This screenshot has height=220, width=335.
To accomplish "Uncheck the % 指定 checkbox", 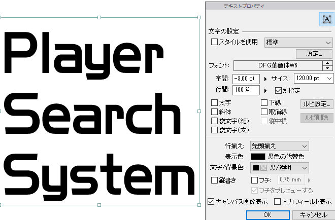I will click(278, 90).
